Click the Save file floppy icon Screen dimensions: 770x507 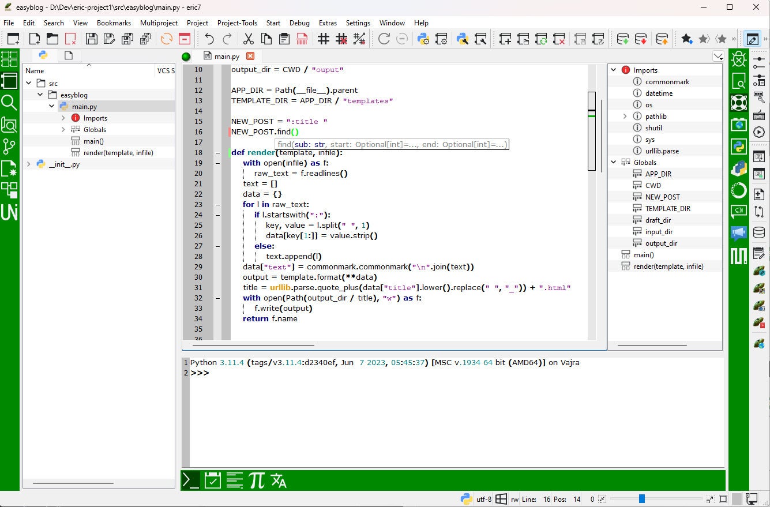tap(91, 39)
